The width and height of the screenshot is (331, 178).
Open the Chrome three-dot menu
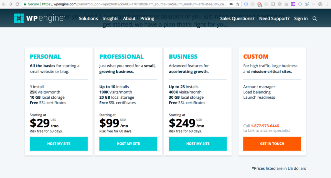pos(327,4)
